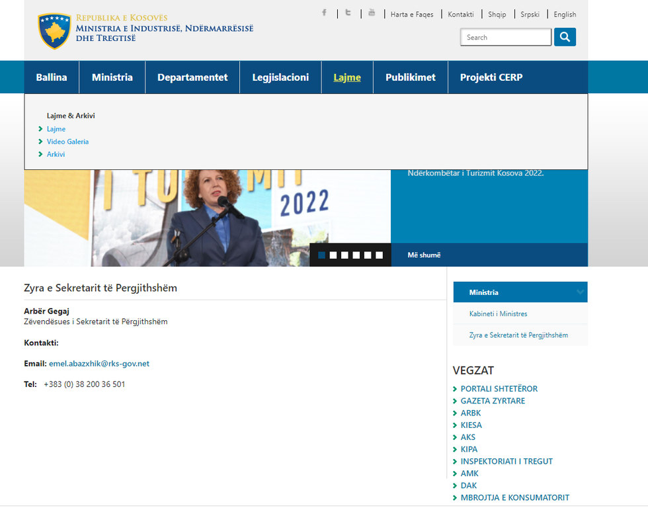The height and width of the screenshot is (508, 648).
Task: Click the magnifier search button
Action: pos(565,37)
